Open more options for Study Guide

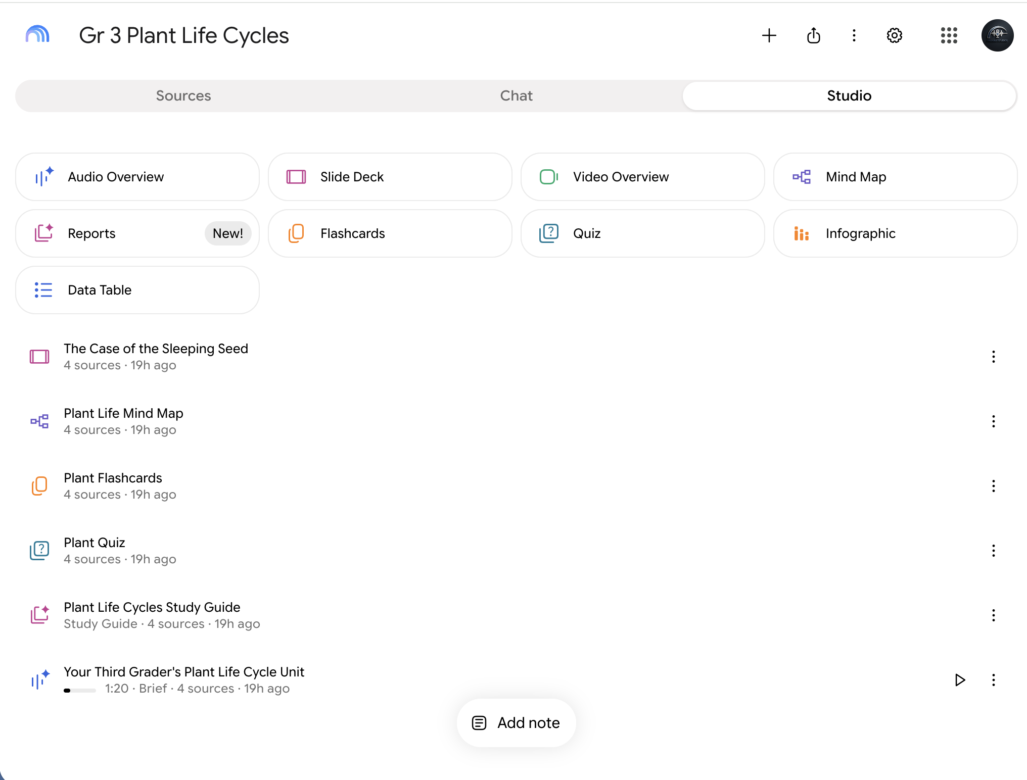point(994,615)
